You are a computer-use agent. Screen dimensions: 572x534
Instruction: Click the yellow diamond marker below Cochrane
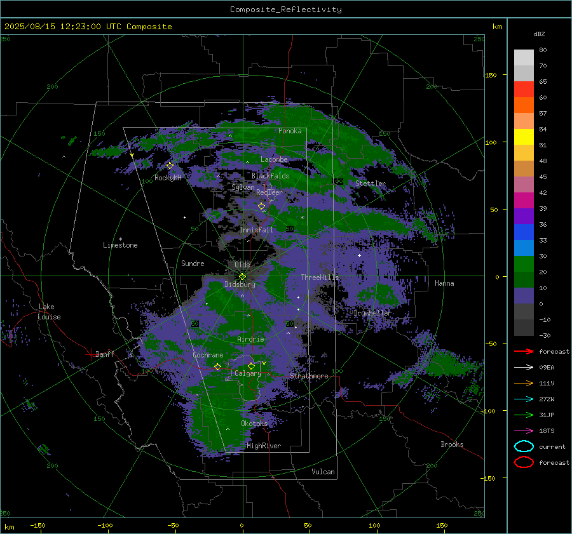217,366
